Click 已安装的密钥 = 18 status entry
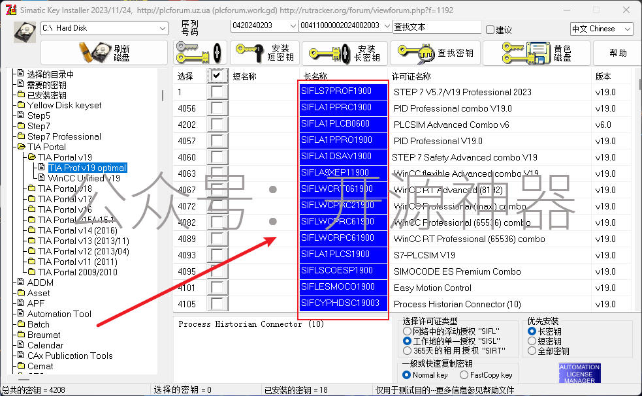642x396 pixels. coord(296,390)
